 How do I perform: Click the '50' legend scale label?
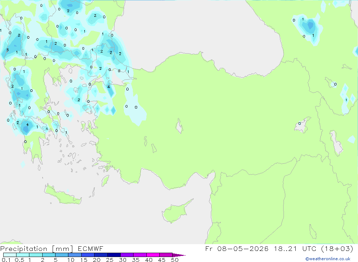click(x=175, y=260)
